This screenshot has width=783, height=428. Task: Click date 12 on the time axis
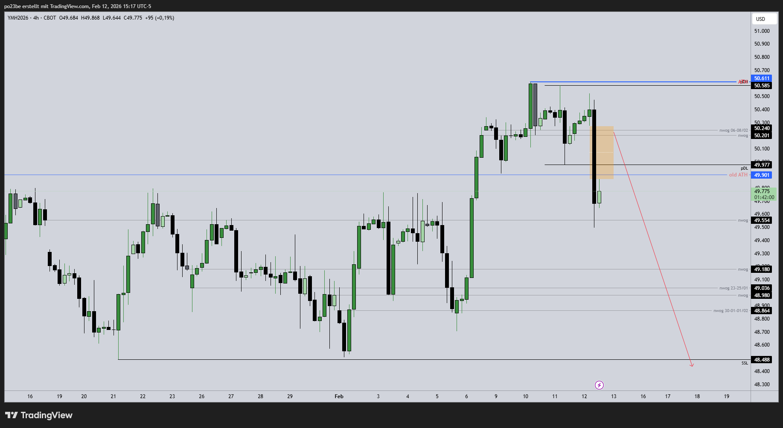tap(584, 396)
